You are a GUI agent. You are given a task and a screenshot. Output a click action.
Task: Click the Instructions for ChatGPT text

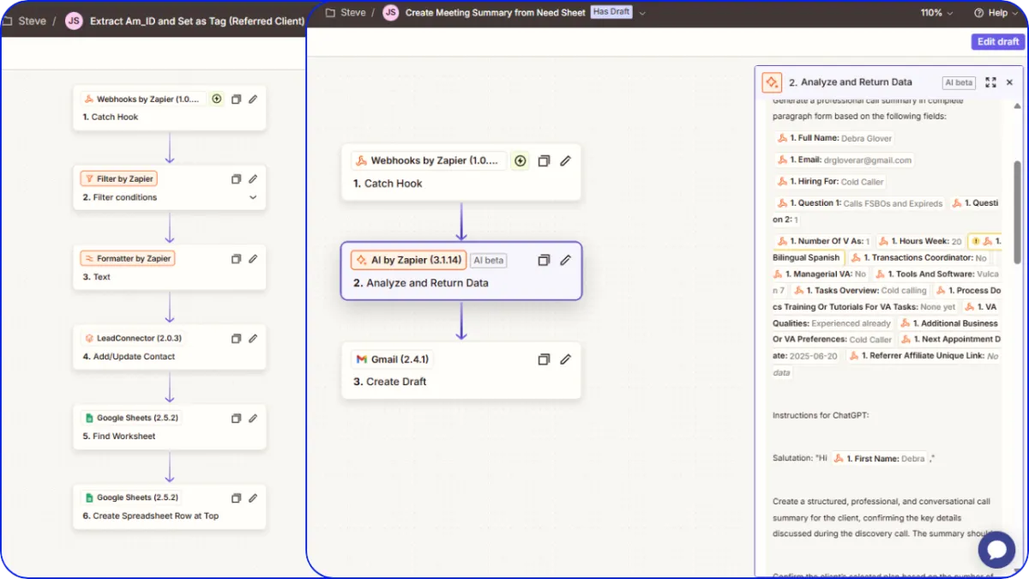tap(821, 415)
